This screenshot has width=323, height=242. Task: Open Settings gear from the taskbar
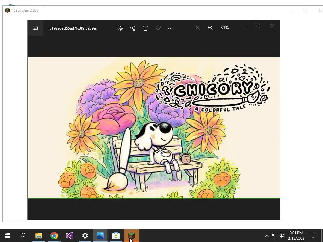(x=85, y=236)
